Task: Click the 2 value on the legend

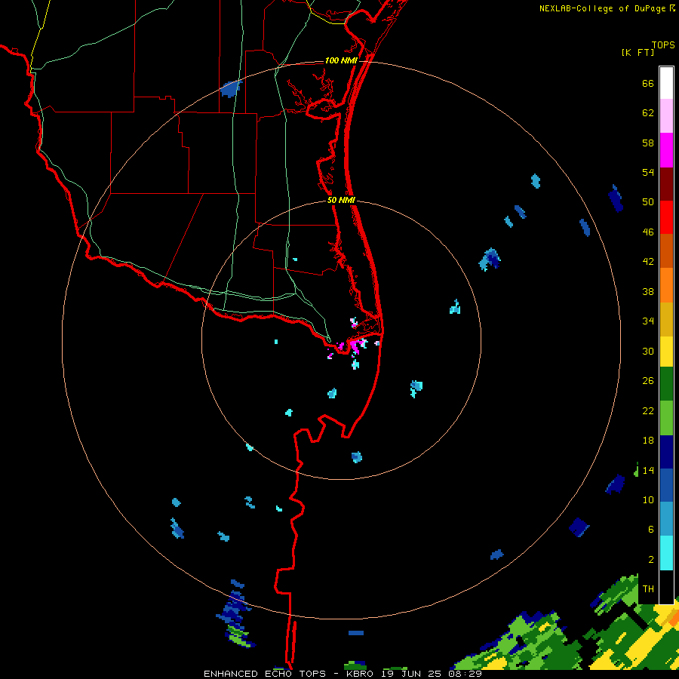Action: click(650, 560)
